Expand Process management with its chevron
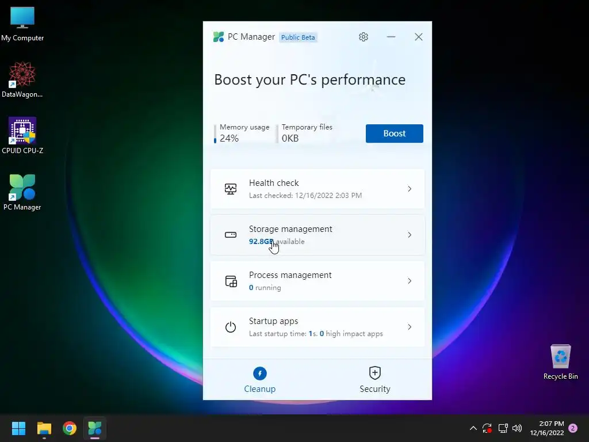The width and height of the screenshot is (589, 442). (x=410, y=281)
